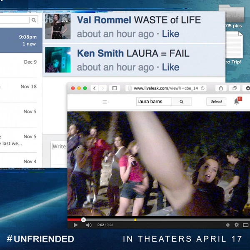Viewport: 250px width, 250px height.
Task: Select the 9:08pm conversation with 1 new
Action: point(21,40)
